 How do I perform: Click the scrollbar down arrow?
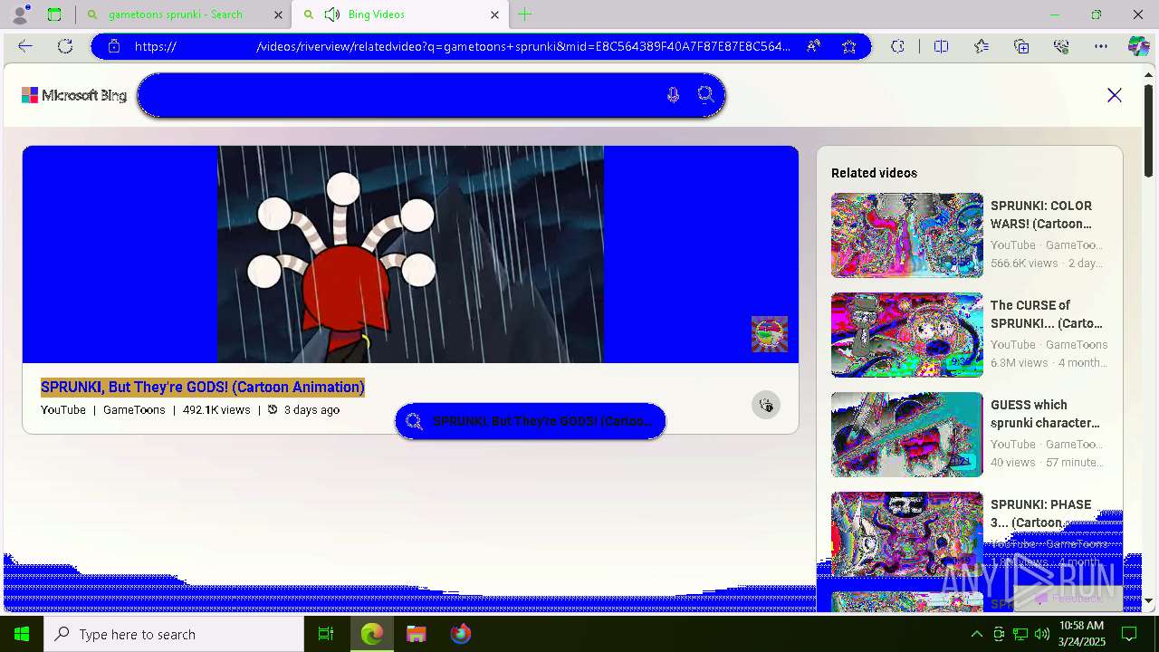coord(1149,600)
